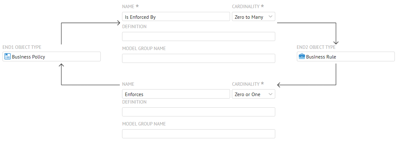Click Definition field below Is Enforced By
The image size is (397, 143).
pos(198,37)
